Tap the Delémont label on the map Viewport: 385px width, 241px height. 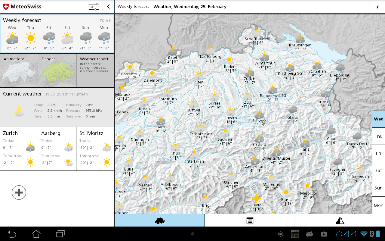[153, 80]
